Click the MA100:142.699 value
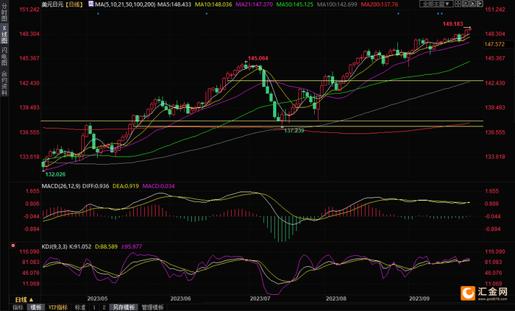Image resolution: width=515 pixels, height=311 pixels. (337, 4)
